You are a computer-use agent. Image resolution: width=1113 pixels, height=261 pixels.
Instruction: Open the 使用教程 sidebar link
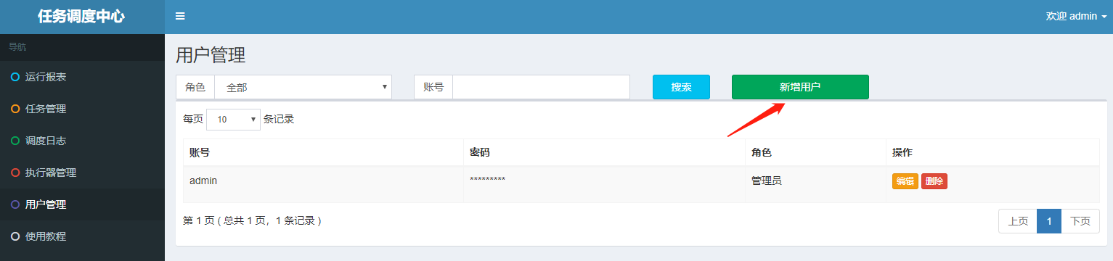click(82, 236)
